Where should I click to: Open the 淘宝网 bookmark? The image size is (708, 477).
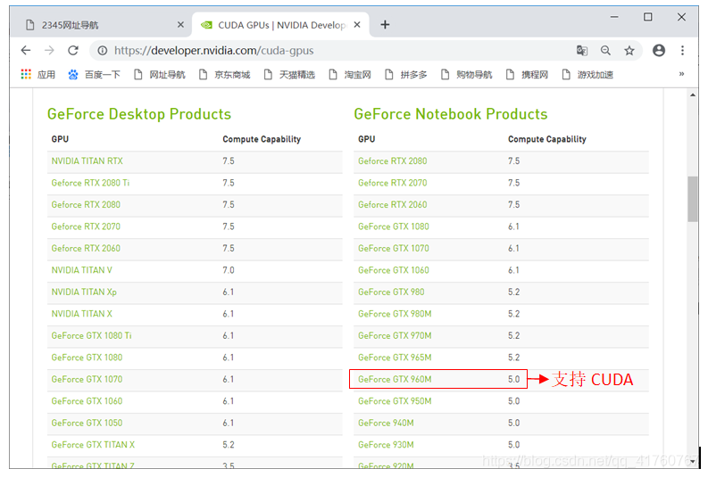tap(350, 74)
